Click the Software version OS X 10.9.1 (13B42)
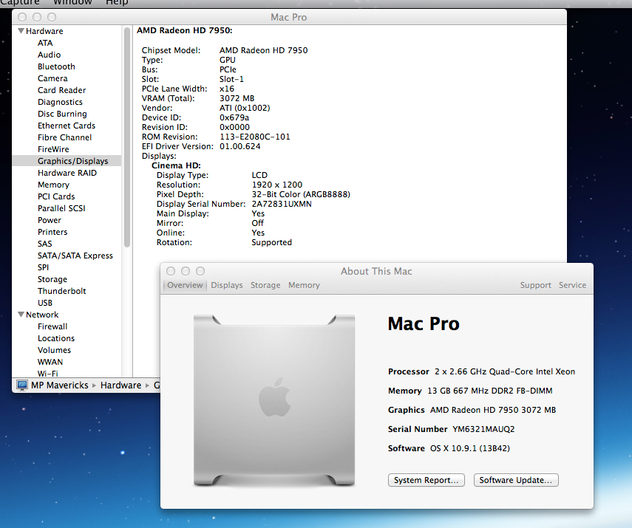The height and width of the screenshot is (528, 632). click(x=470, y=448)
